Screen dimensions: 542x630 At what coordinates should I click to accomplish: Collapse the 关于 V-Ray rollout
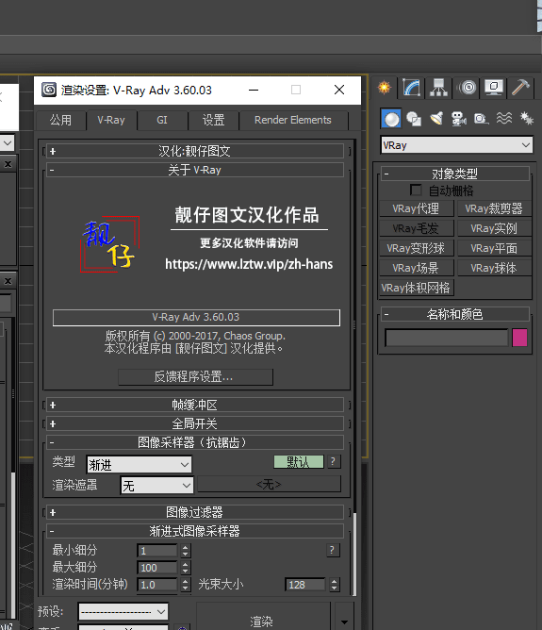(x=195, y=170)
